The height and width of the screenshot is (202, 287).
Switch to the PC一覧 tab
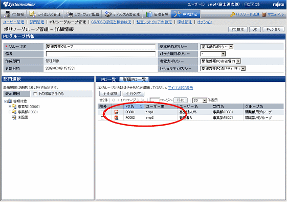pos(108,79)
